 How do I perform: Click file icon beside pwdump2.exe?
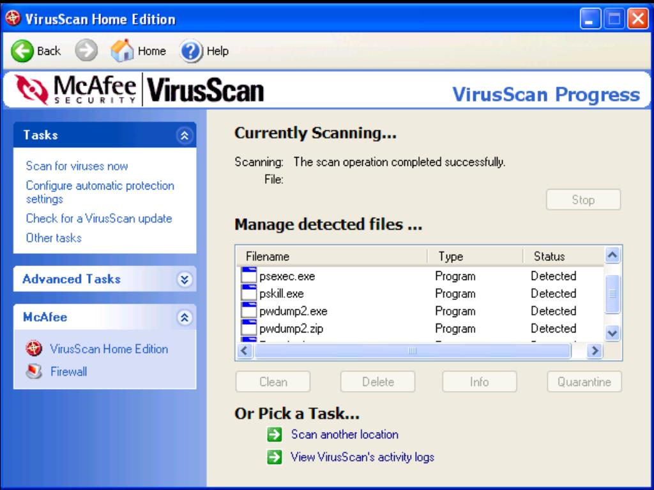pos(248,311)
